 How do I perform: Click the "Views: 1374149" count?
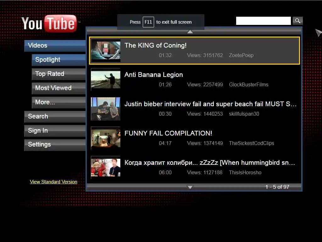tap(205, 143)
